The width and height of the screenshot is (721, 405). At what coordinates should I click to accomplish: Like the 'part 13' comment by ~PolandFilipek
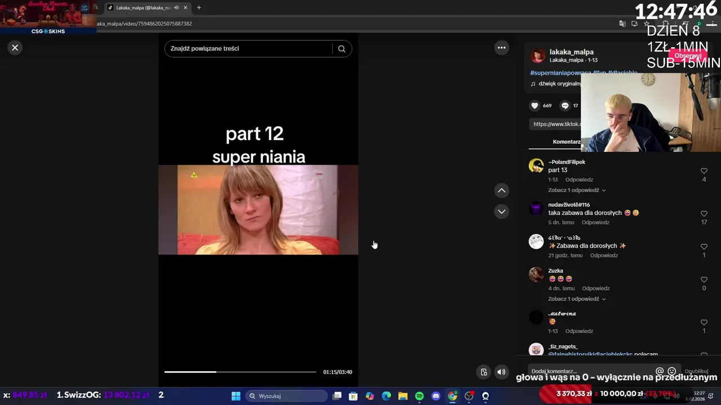[704, 171]
